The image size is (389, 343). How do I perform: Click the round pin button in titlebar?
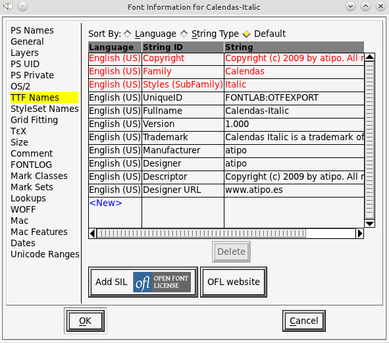click(x=22, y=7)
